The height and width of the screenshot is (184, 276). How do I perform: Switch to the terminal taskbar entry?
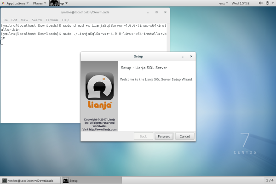[30, 180]
